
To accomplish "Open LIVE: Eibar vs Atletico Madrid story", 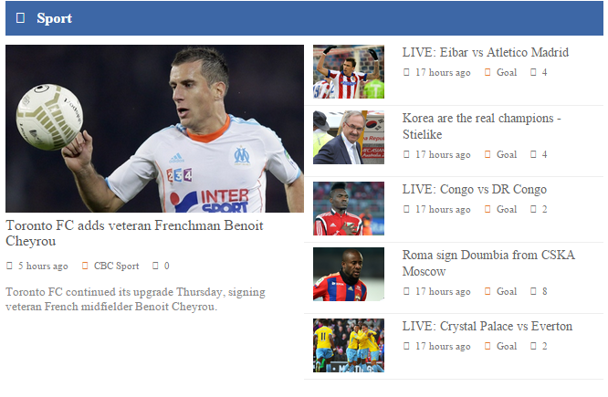I will tap(485, 52).
